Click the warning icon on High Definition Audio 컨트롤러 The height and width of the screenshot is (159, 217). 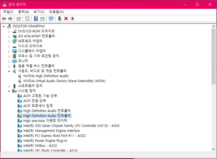[20, 116]
